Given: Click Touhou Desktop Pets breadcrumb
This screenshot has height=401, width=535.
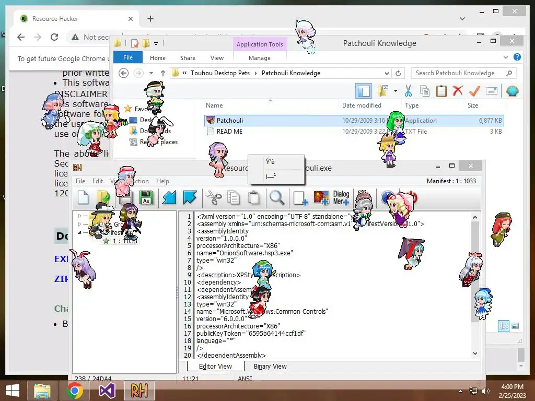Looking at the screenshot, I should coord(220,73).
